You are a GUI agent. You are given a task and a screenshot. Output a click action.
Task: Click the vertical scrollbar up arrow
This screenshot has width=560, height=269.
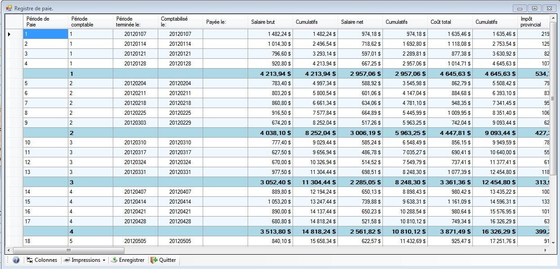[x=553, y=18]
